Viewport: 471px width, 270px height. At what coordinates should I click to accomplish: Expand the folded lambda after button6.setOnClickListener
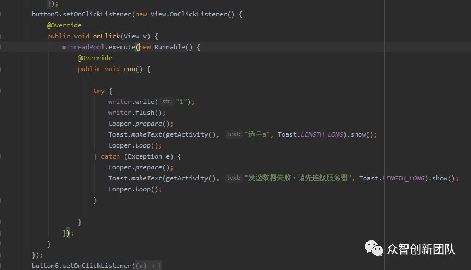pyautogui.click(x=148, y=266)
